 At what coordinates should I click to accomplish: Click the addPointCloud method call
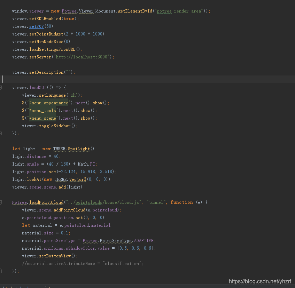(69, 210)
